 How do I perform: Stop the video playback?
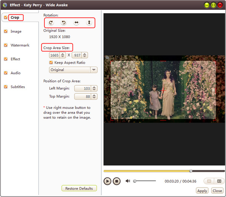tap(117, 181)
